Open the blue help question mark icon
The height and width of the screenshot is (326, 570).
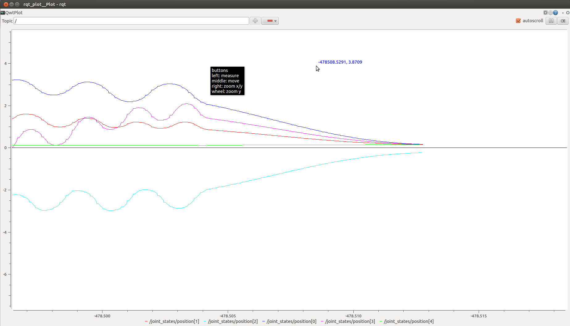pyautogui.click(x=555, y=13)
